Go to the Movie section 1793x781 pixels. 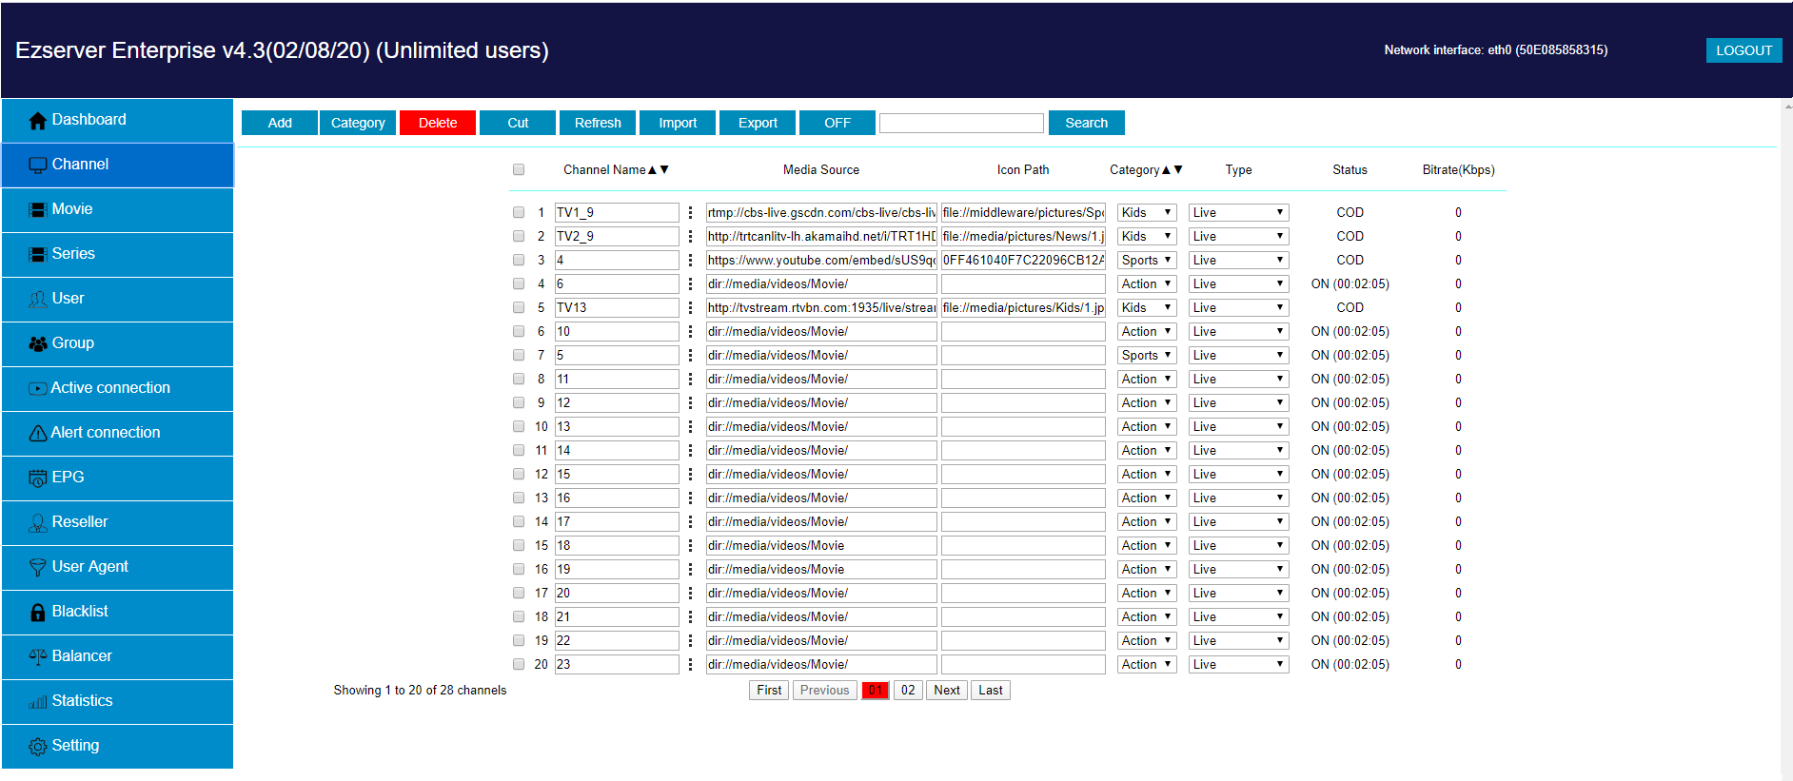click(117, 209)
